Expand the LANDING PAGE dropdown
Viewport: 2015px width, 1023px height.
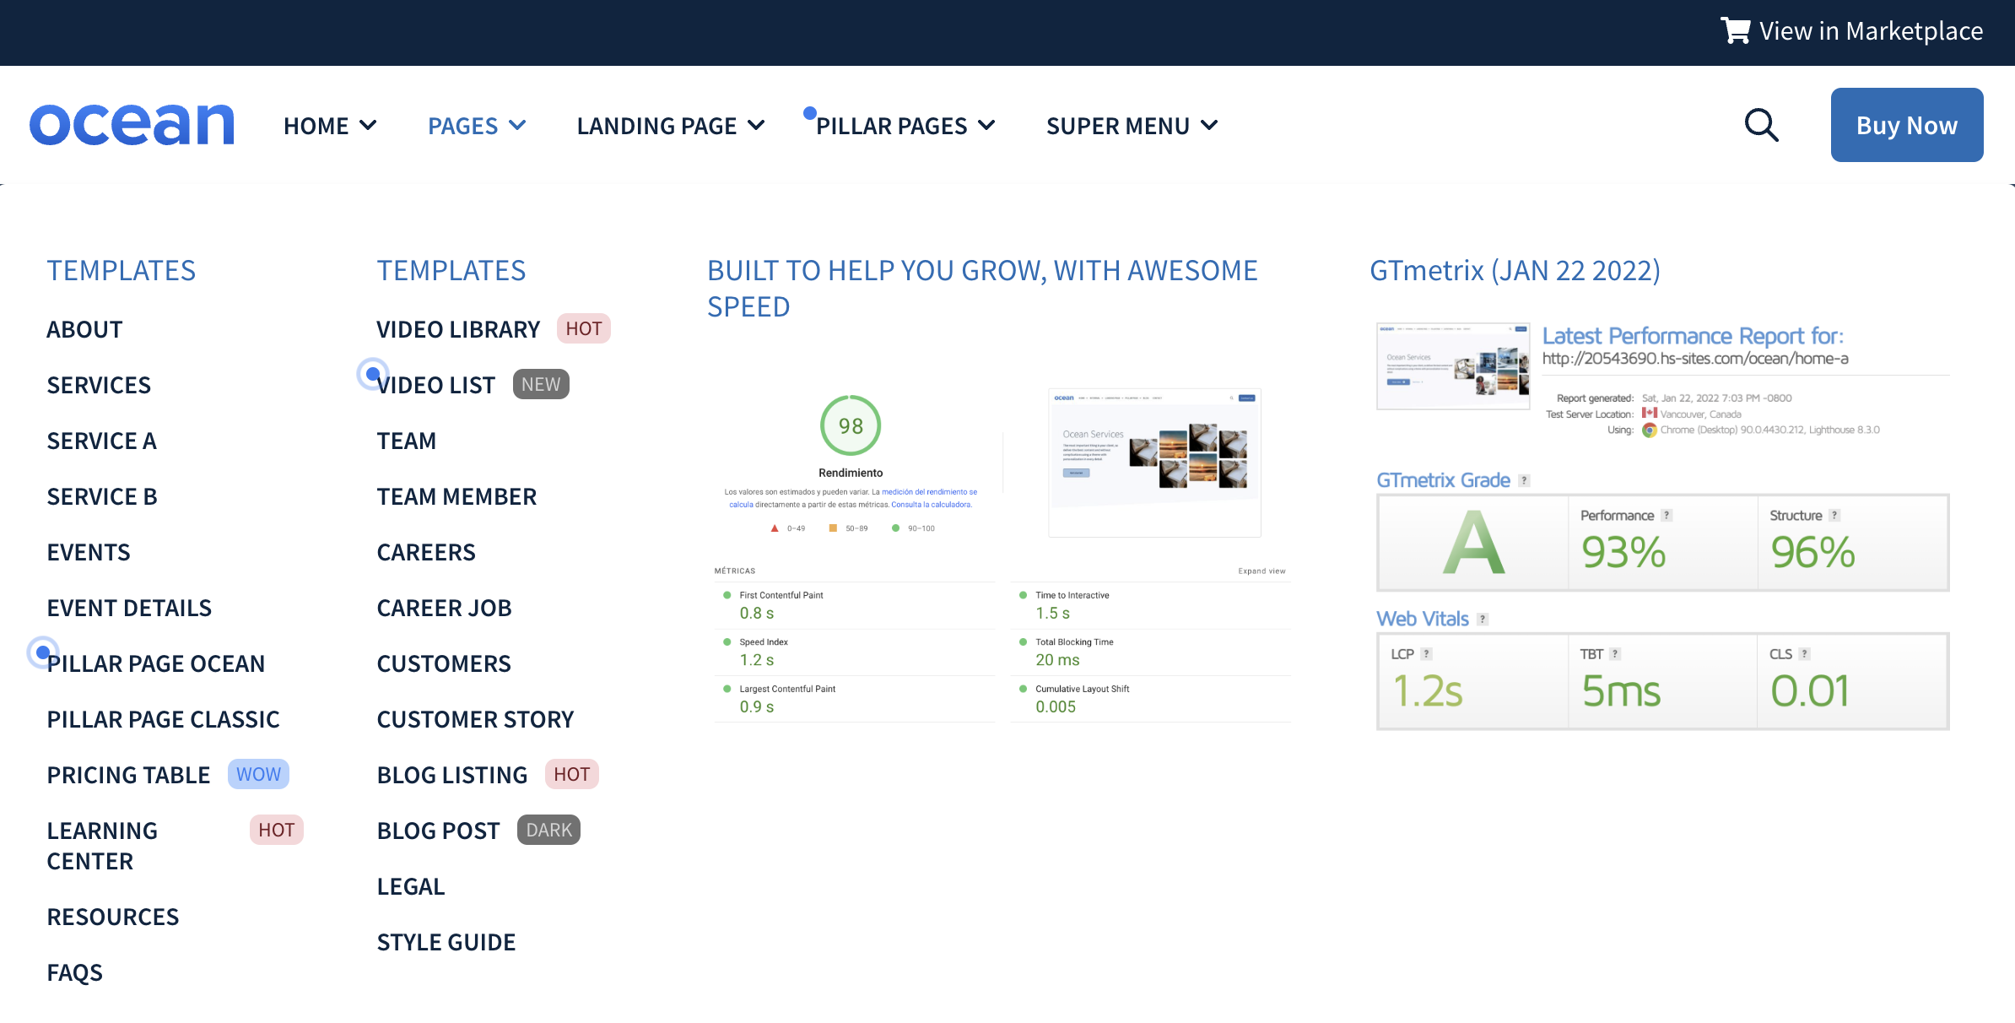[671, 125]
